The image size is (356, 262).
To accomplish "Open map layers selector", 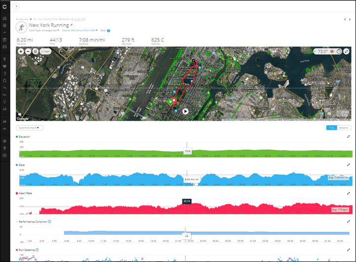I will click(36, 51).
